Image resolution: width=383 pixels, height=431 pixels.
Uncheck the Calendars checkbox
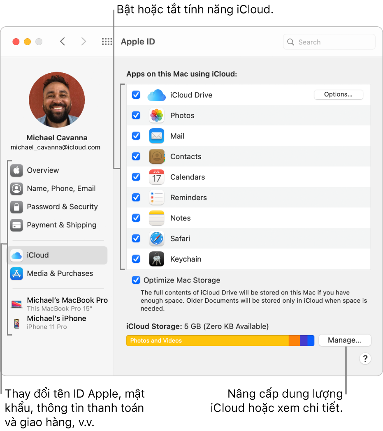coord(136,177)
